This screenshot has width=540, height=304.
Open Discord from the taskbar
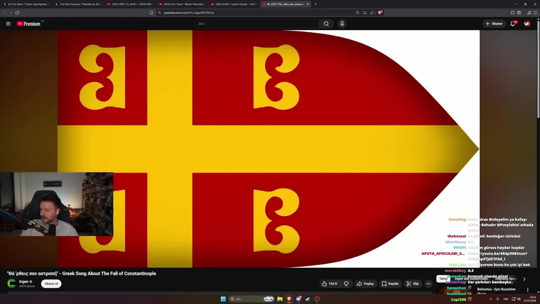click(x=299, y=299)
